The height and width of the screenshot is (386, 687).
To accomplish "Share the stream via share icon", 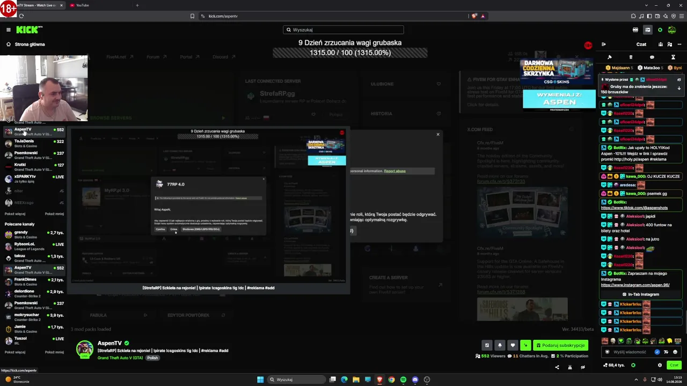I will pyautogui.click(x=557, y=367).
